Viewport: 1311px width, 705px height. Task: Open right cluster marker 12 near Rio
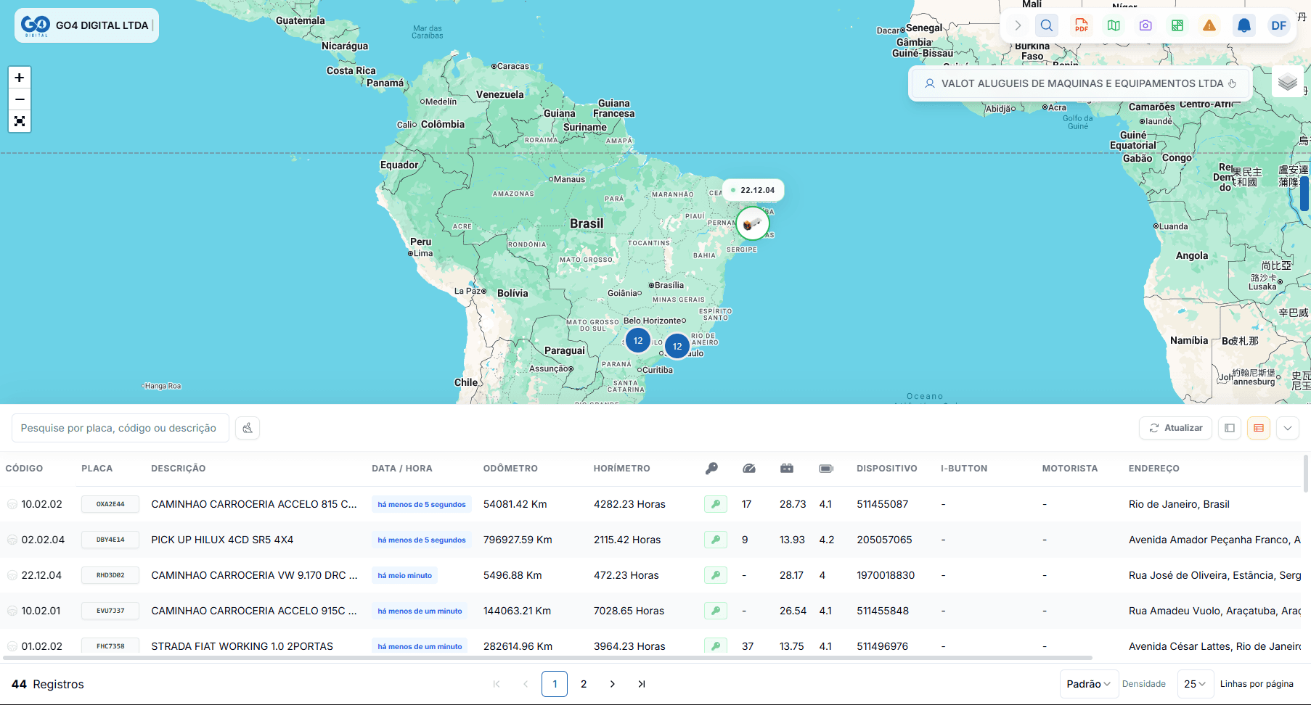point(677,346)
